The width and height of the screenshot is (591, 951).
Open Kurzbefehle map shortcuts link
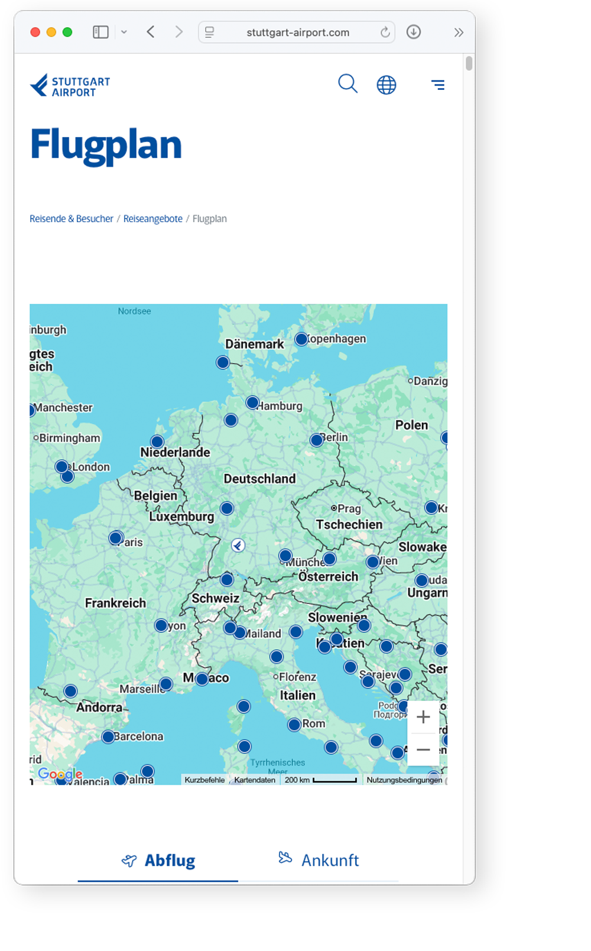204,780
